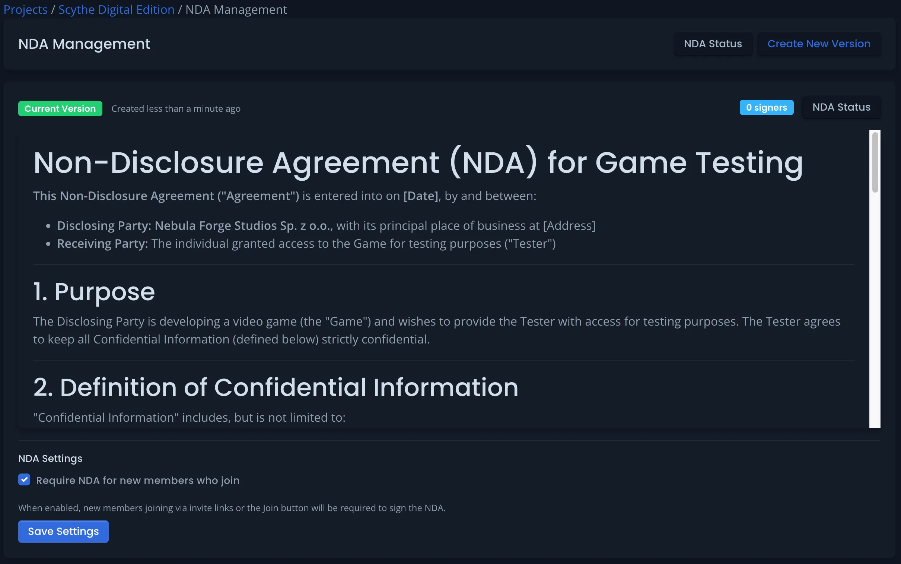Click the '1. Purpose' section heading
This screenshot has height=564, width=901.
pos(94,292)
